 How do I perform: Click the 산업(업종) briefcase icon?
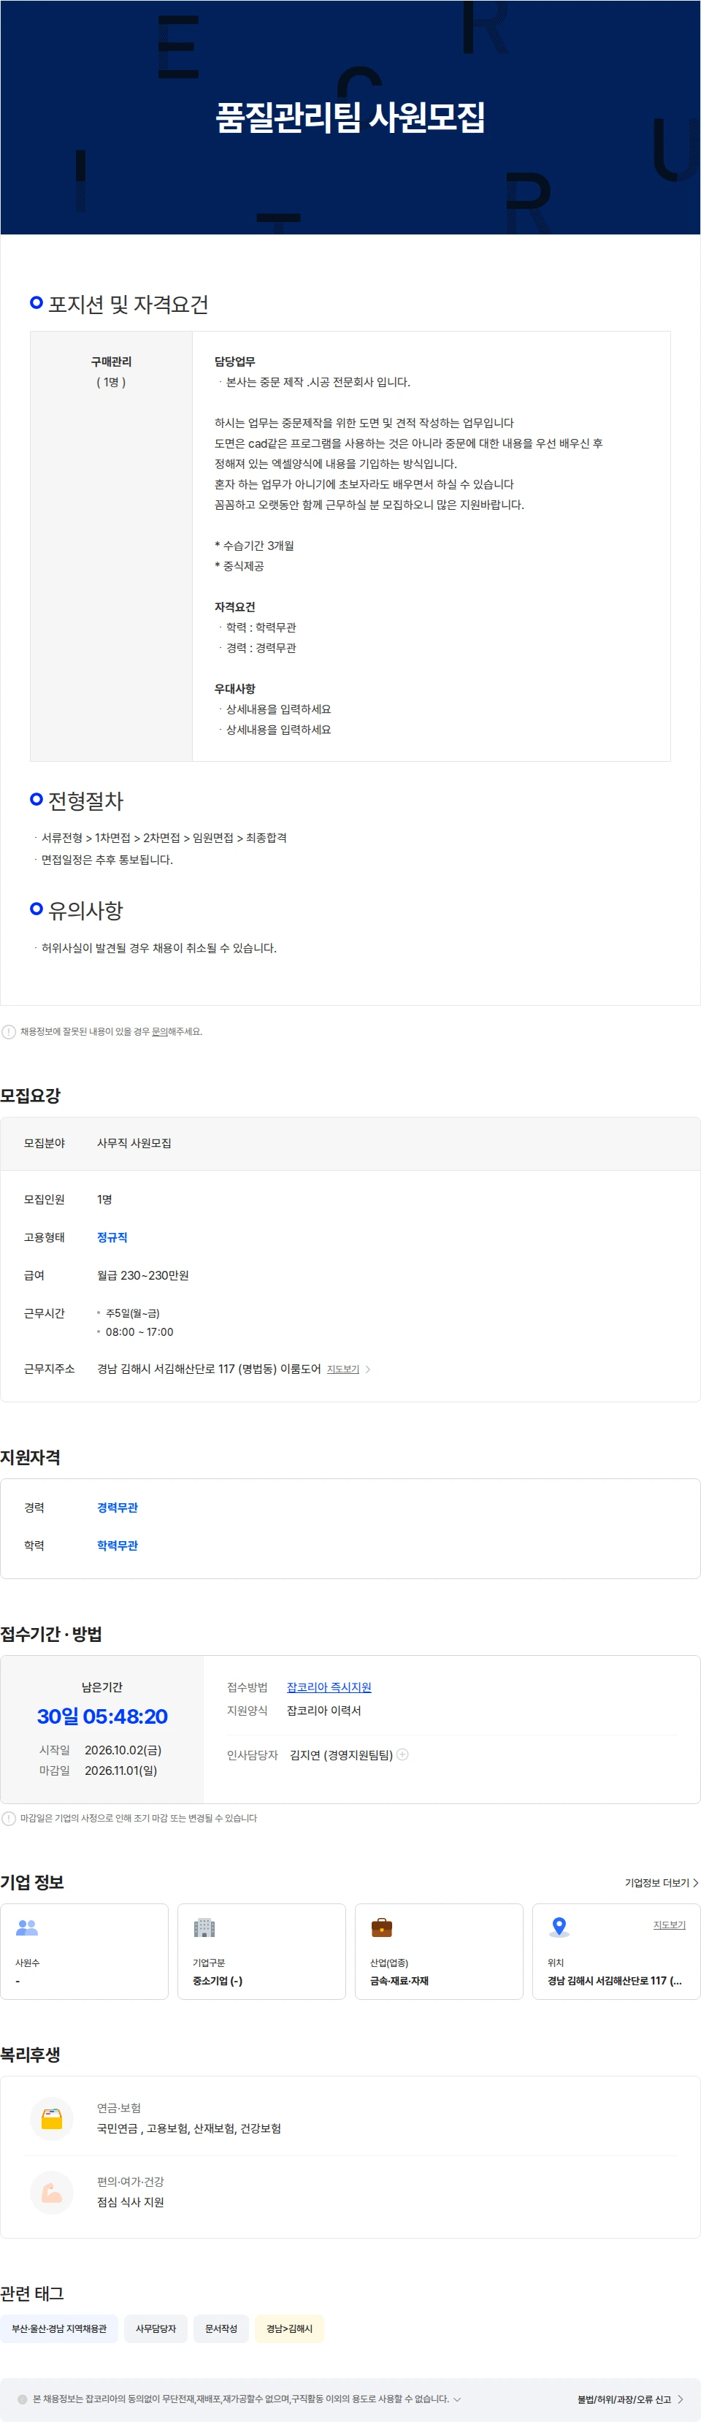pyautogui.click(x=381, y=1928)
